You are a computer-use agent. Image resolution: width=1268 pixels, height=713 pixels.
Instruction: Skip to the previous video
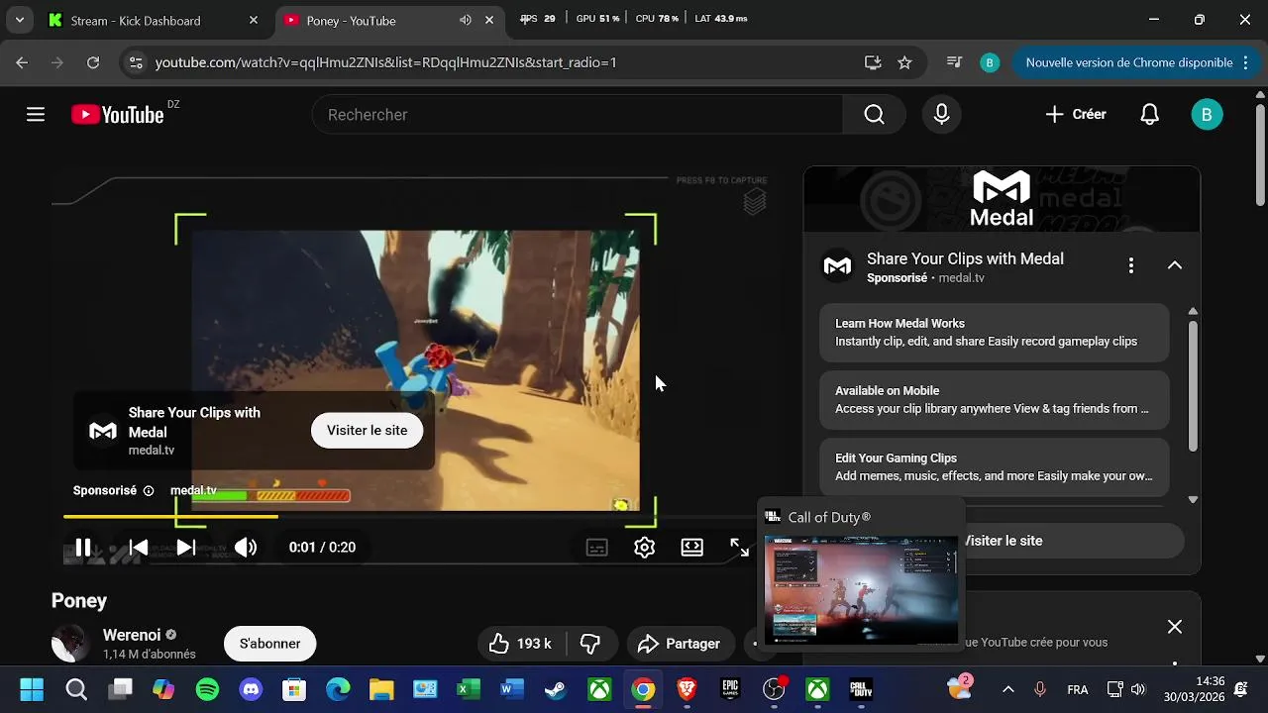click(x=139, y=547)
